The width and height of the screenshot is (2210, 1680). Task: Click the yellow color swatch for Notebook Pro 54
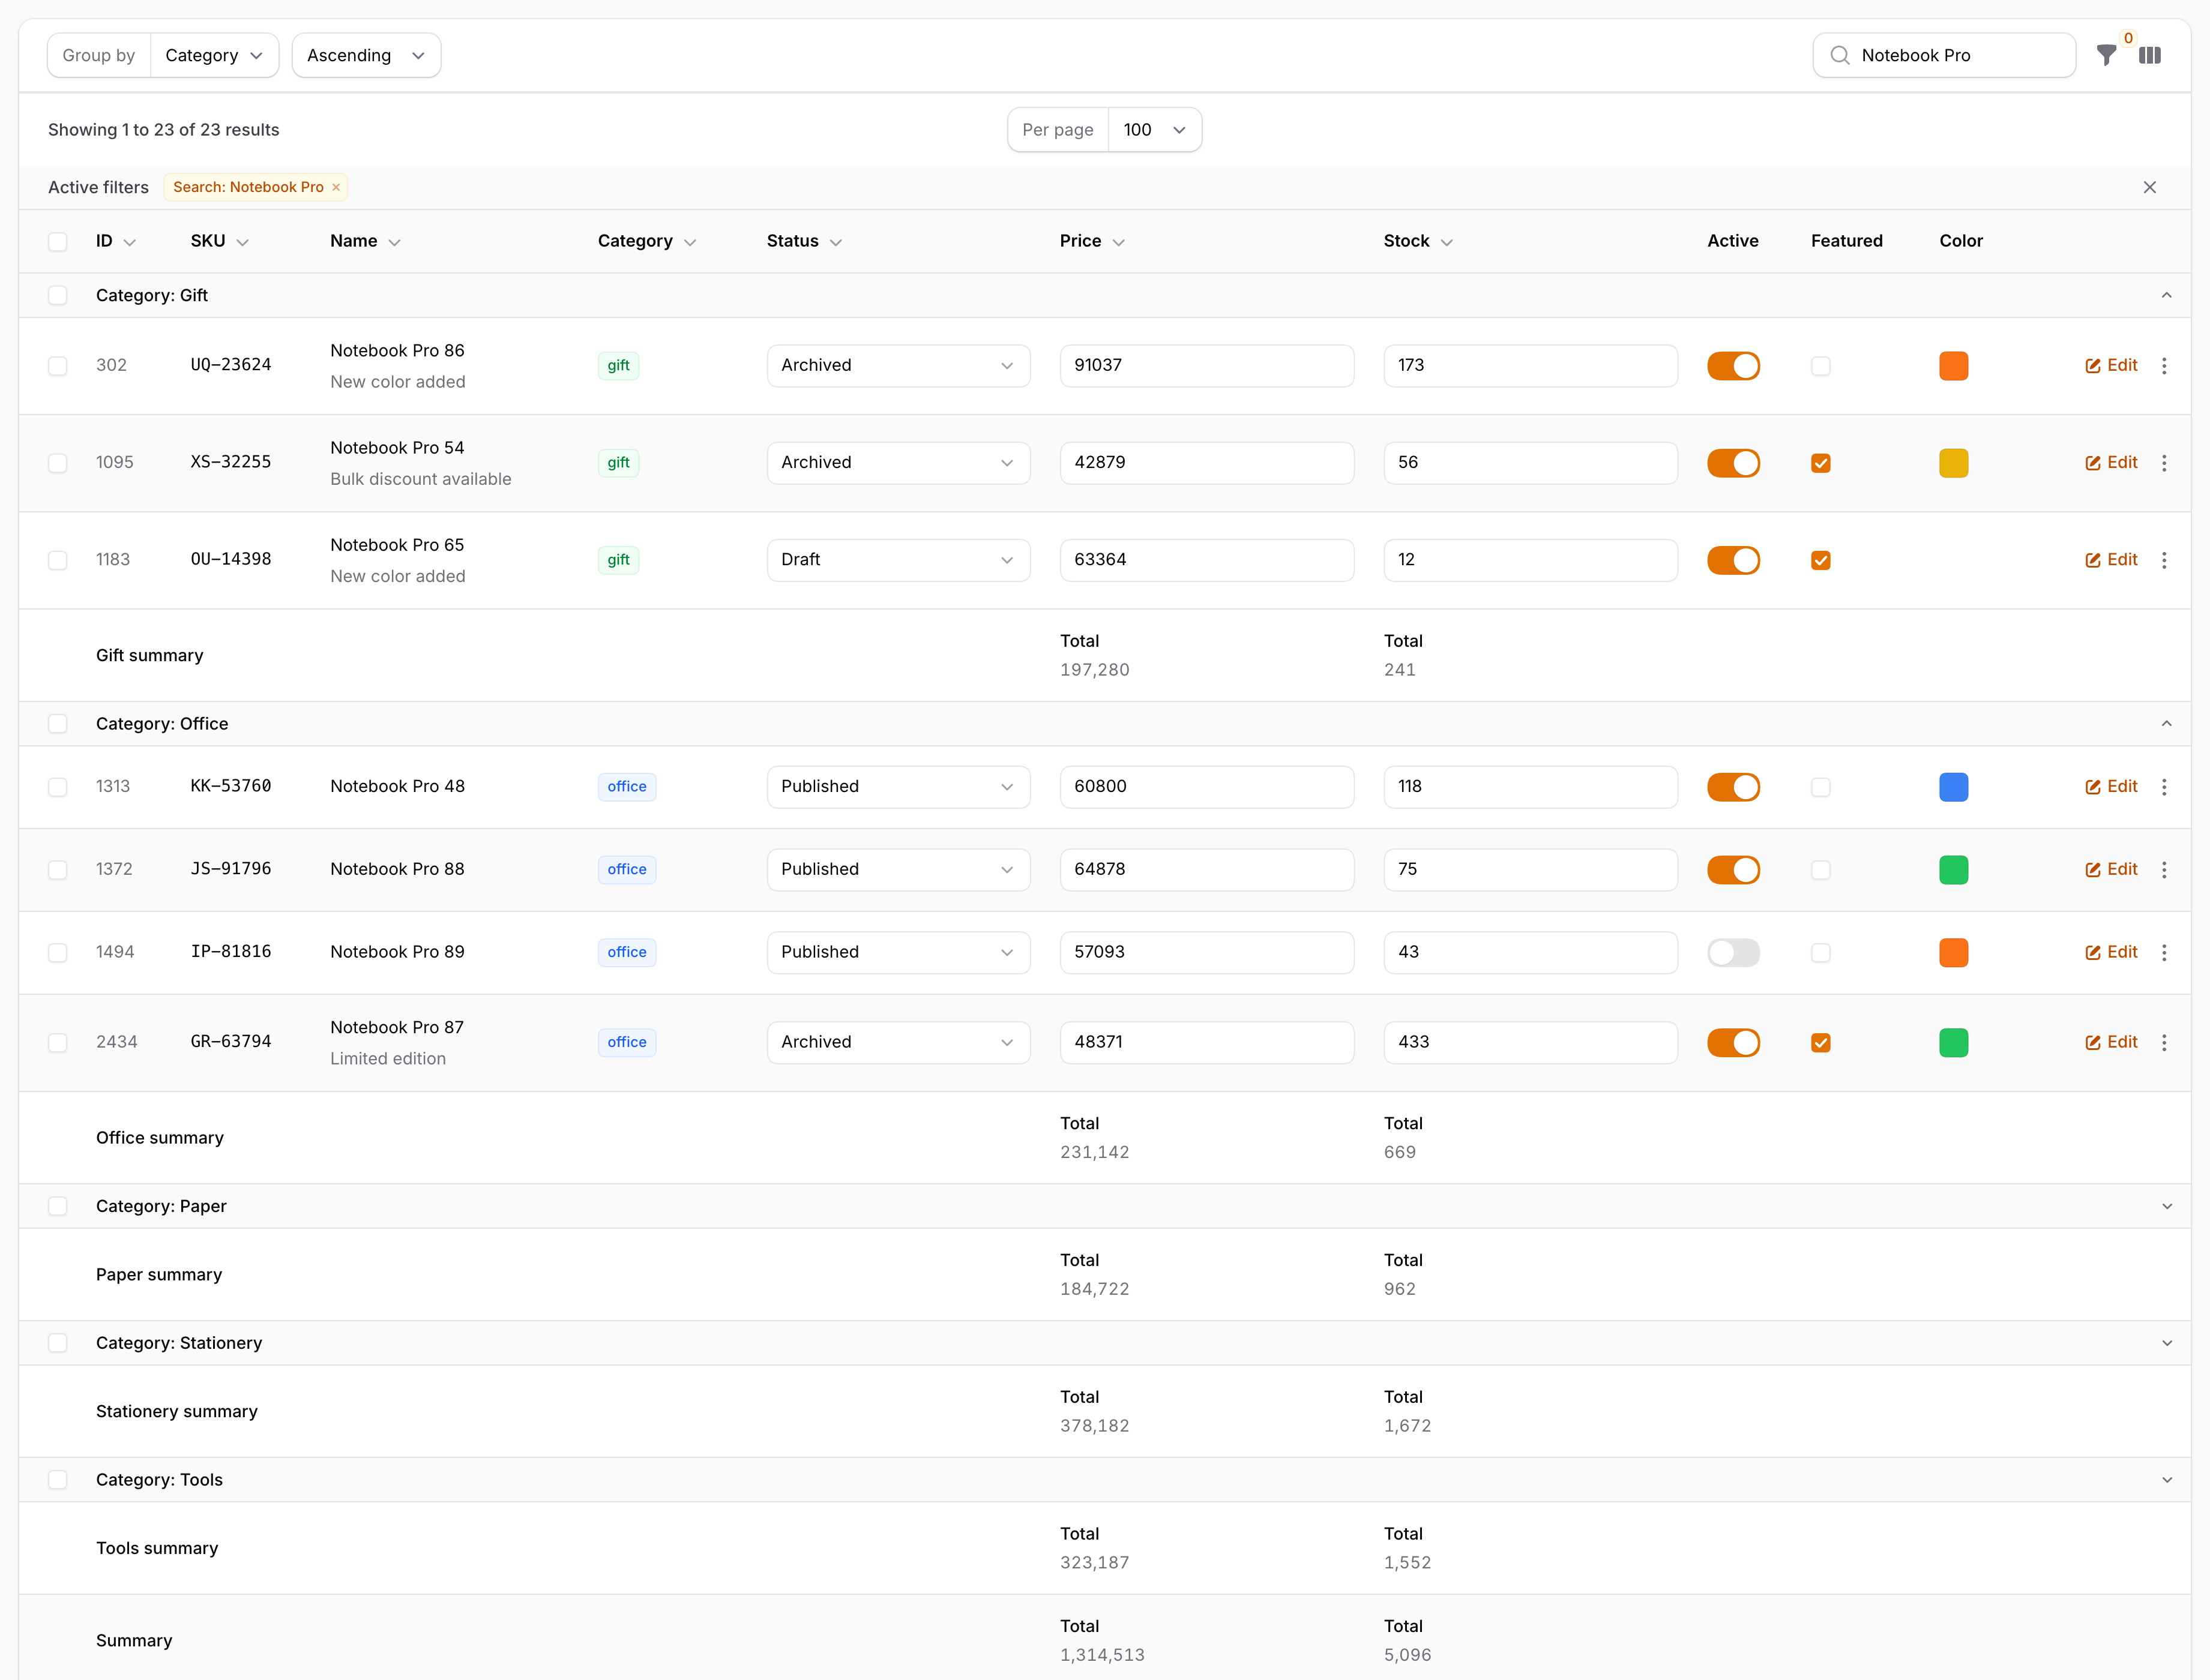pos(1953,463)
